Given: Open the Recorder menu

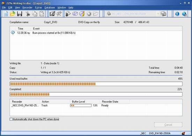Looking at the screenshot, I should [x=28, y=8].
